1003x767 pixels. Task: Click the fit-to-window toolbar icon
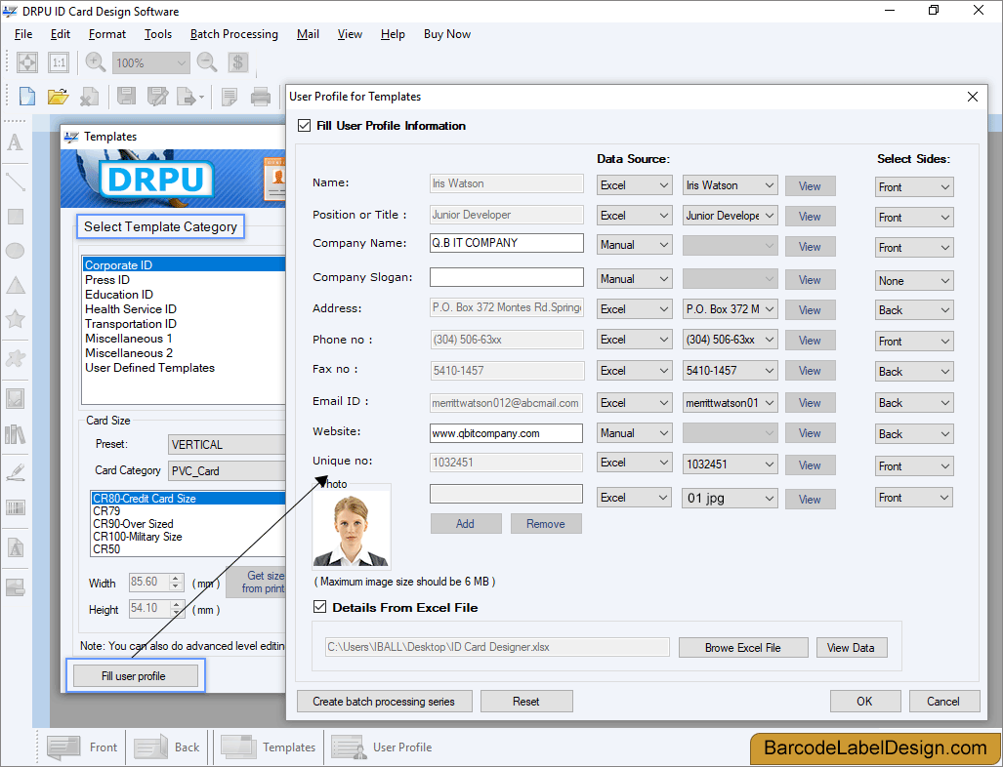click(x=27, y=62)
